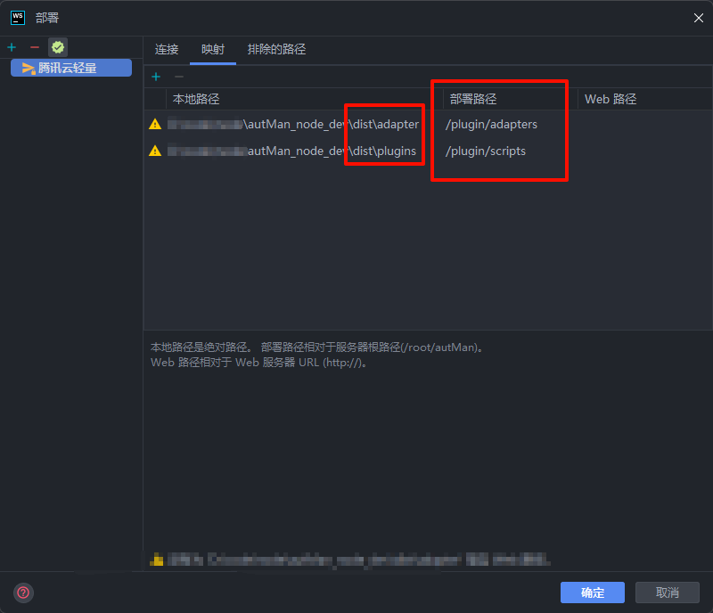The height and width of the screenshot is (613, 713).
Task: Remove the selected deployment server
Action: pos(35,47)
